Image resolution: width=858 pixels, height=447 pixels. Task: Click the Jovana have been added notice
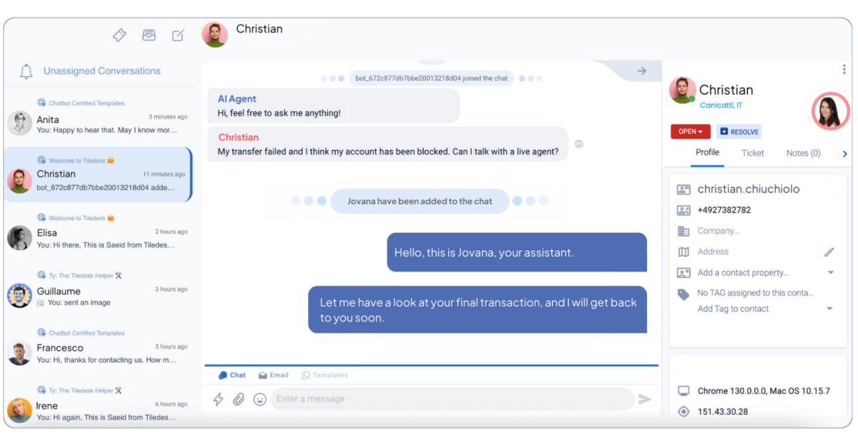[x=420, y=201]
